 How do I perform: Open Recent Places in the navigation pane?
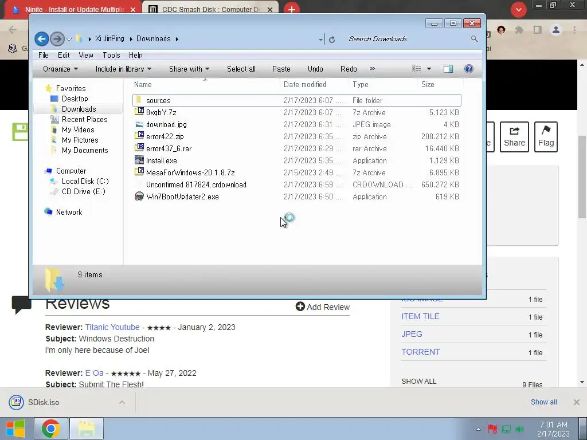click(85, 119)
